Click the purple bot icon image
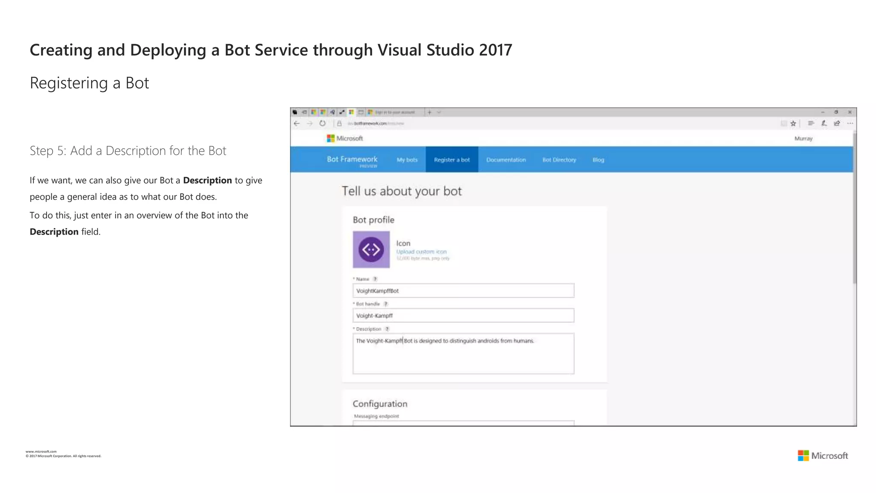Image resolution: width=876 pixels, height=493 pixels. point(371,249)
